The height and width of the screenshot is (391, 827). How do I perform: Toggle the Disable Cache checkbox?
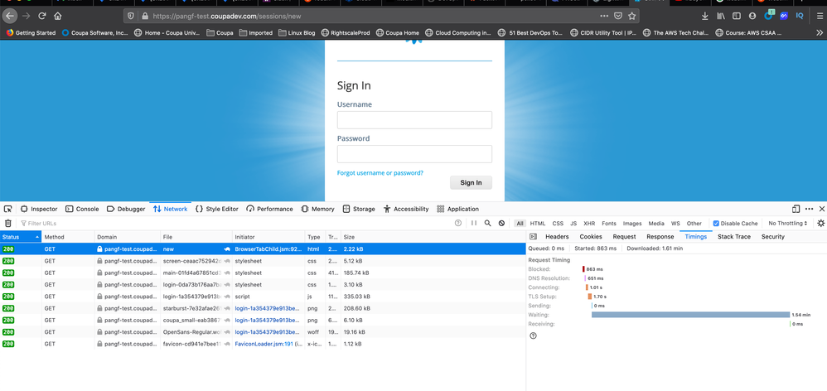[716, 224]
